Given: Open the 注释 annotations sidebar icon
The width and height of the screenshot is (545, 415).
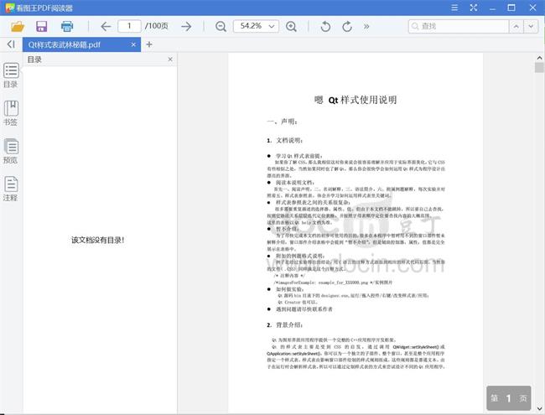Looking at the screenshot, I should [11, 189].
